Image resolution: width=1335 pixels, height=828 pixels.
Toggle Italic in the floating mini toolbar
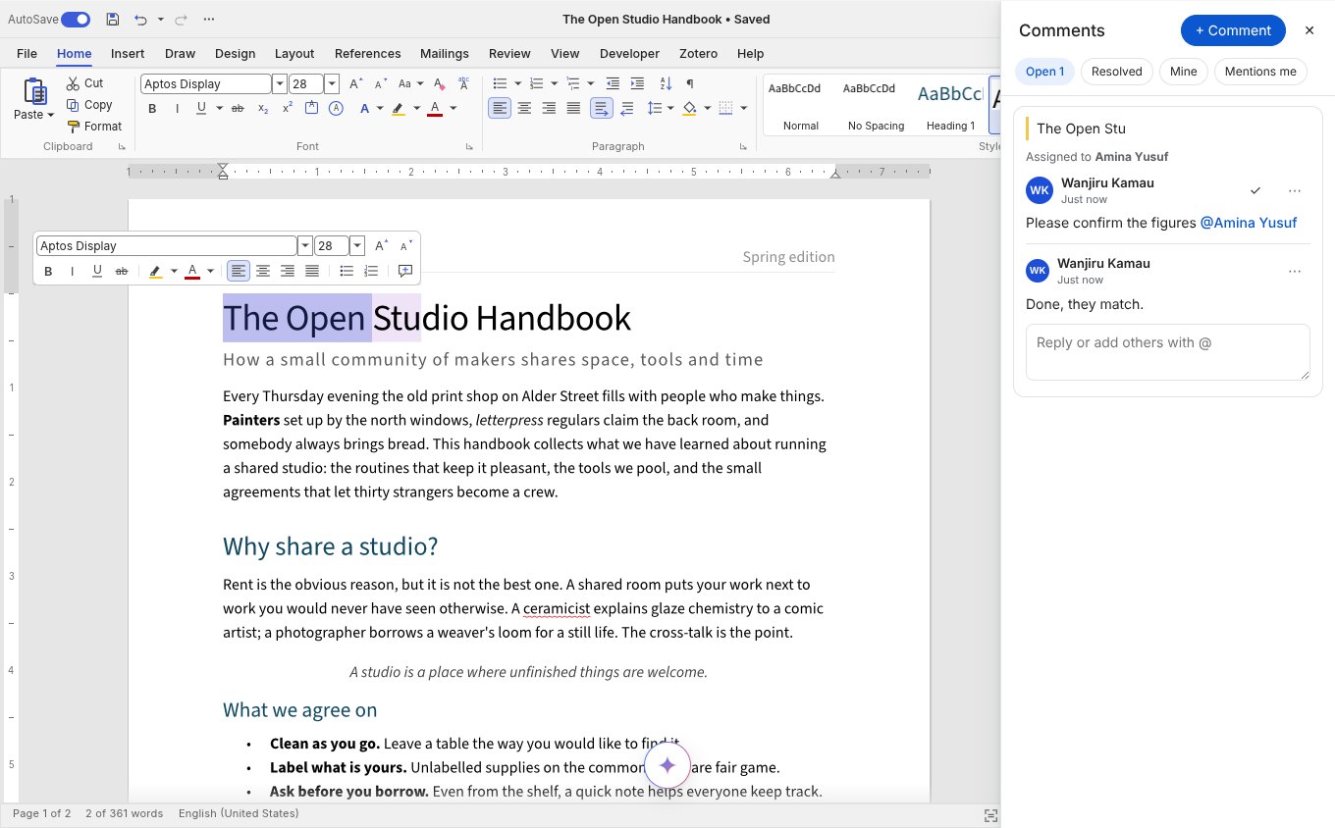point(73,271)
